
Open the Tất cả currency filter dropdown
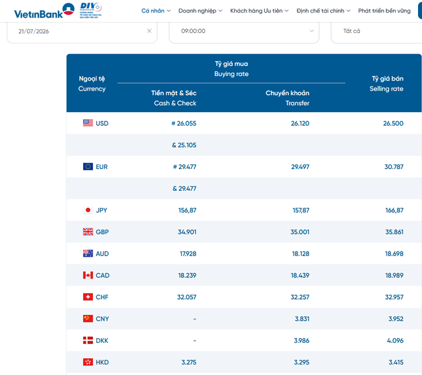[377, 31]
